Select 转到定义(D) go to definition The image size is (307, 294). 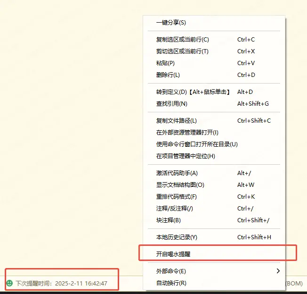pyautogui.click(x=193, y=92)
